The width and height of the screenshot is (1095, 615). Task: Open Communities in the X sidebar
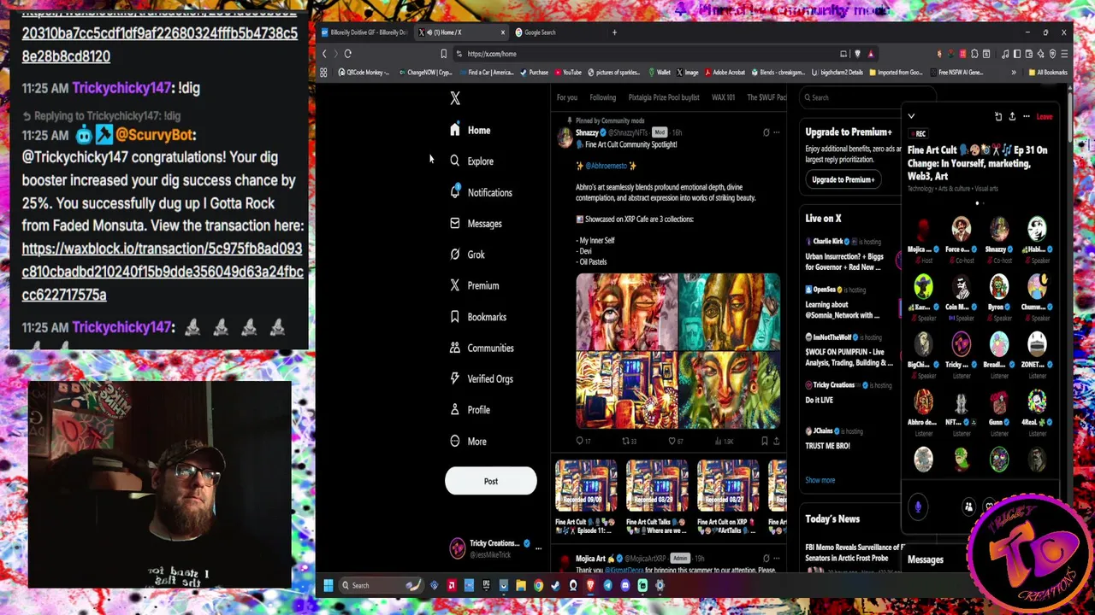tap(481, 348)
